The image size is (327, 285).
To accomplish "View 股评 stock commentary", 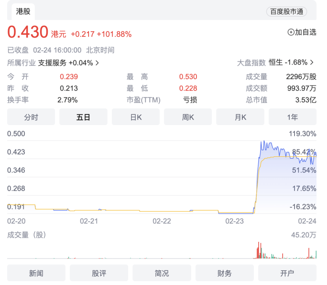I will click(99, 273).
